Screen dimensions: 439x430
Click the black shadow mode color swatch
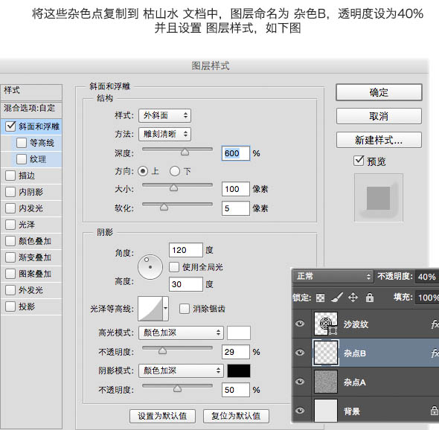[x=239, y=370]
